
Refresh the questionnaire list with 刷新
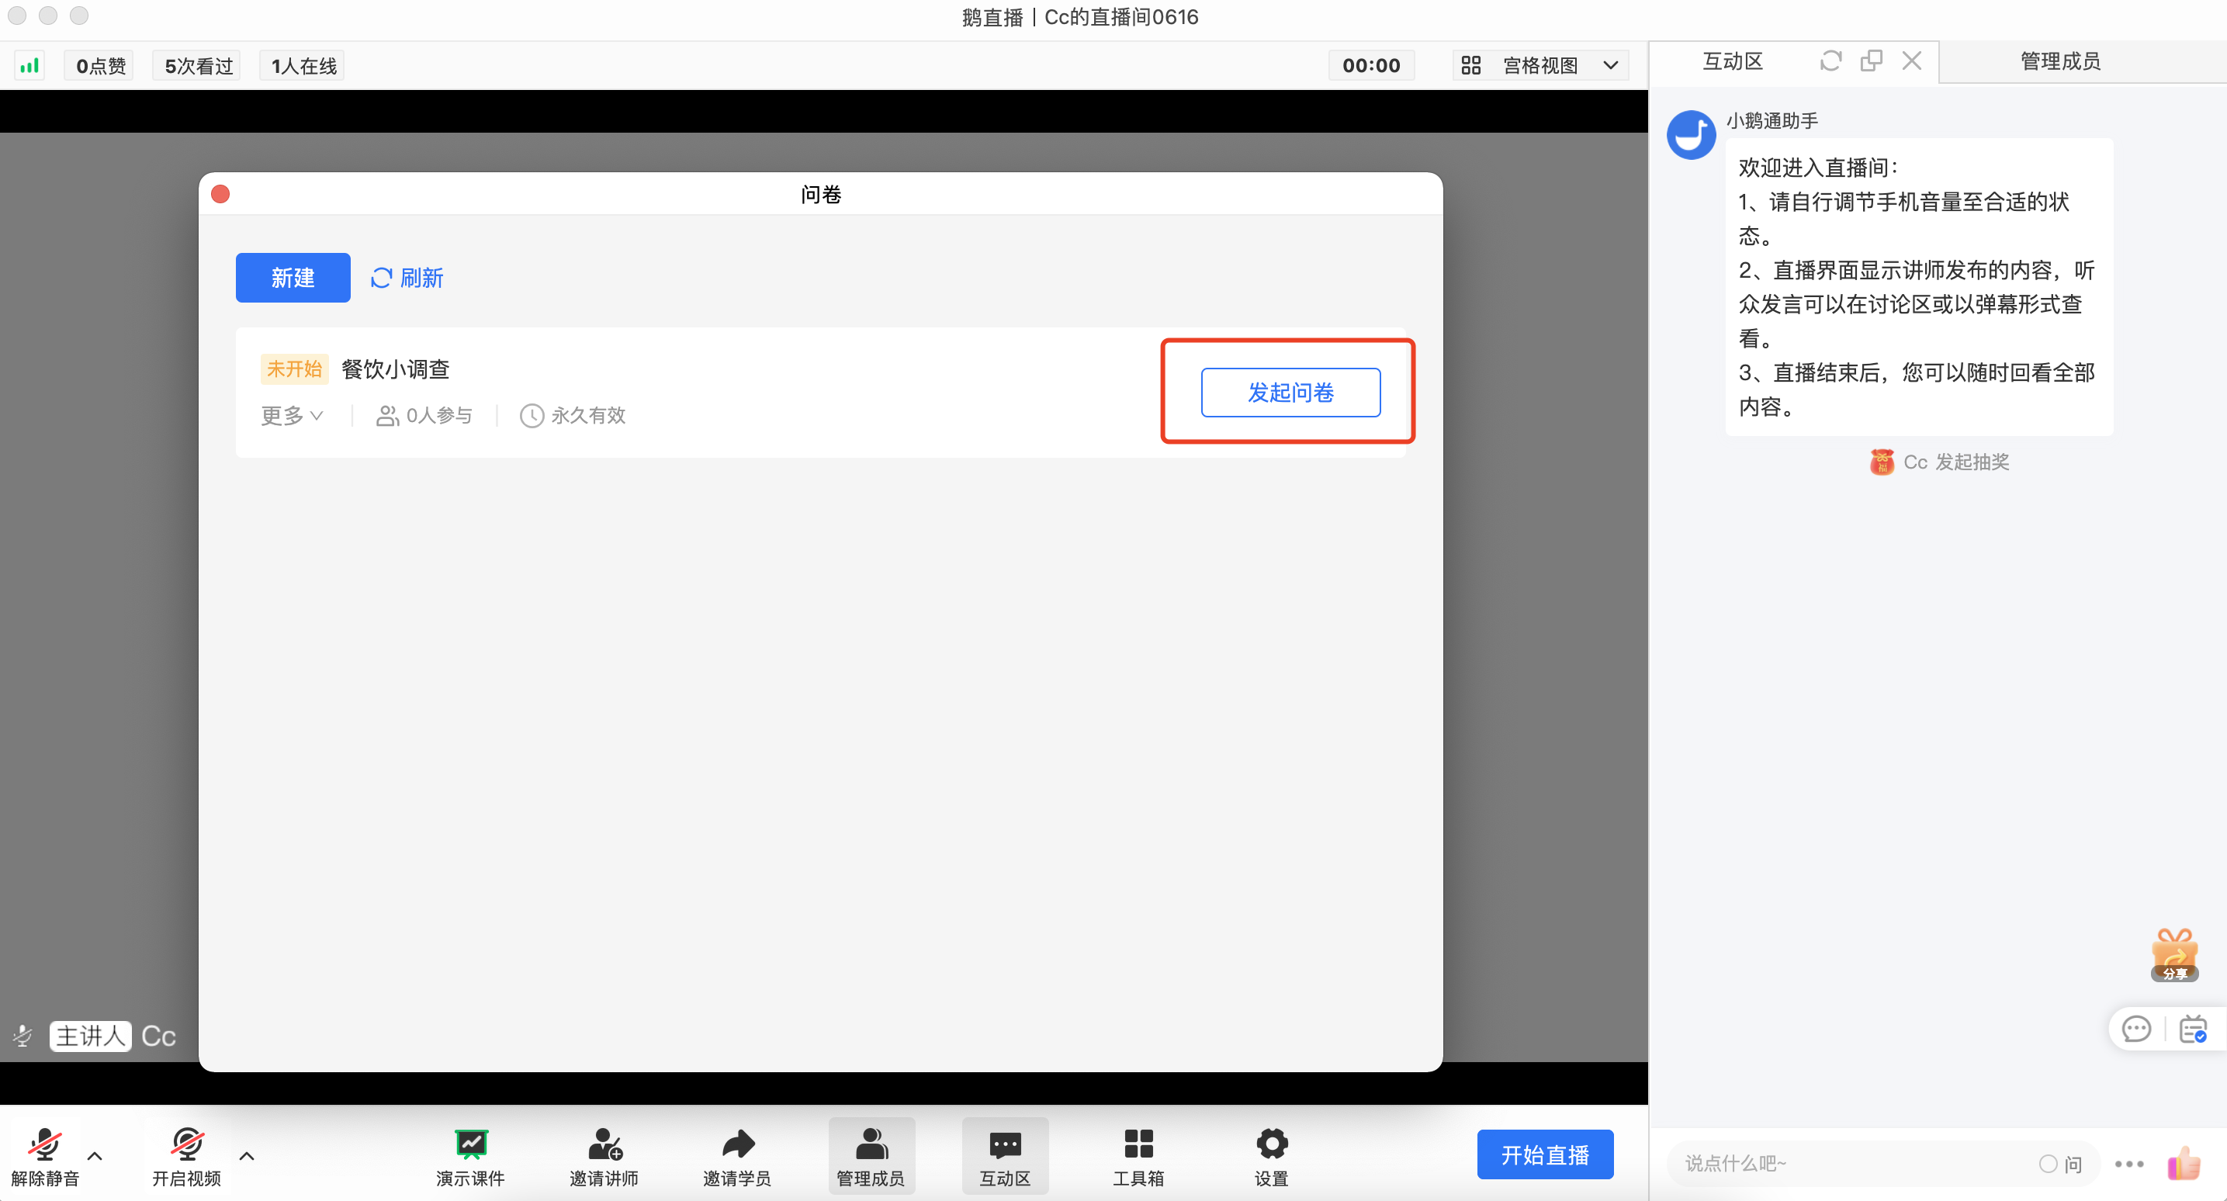click(407, 278)
